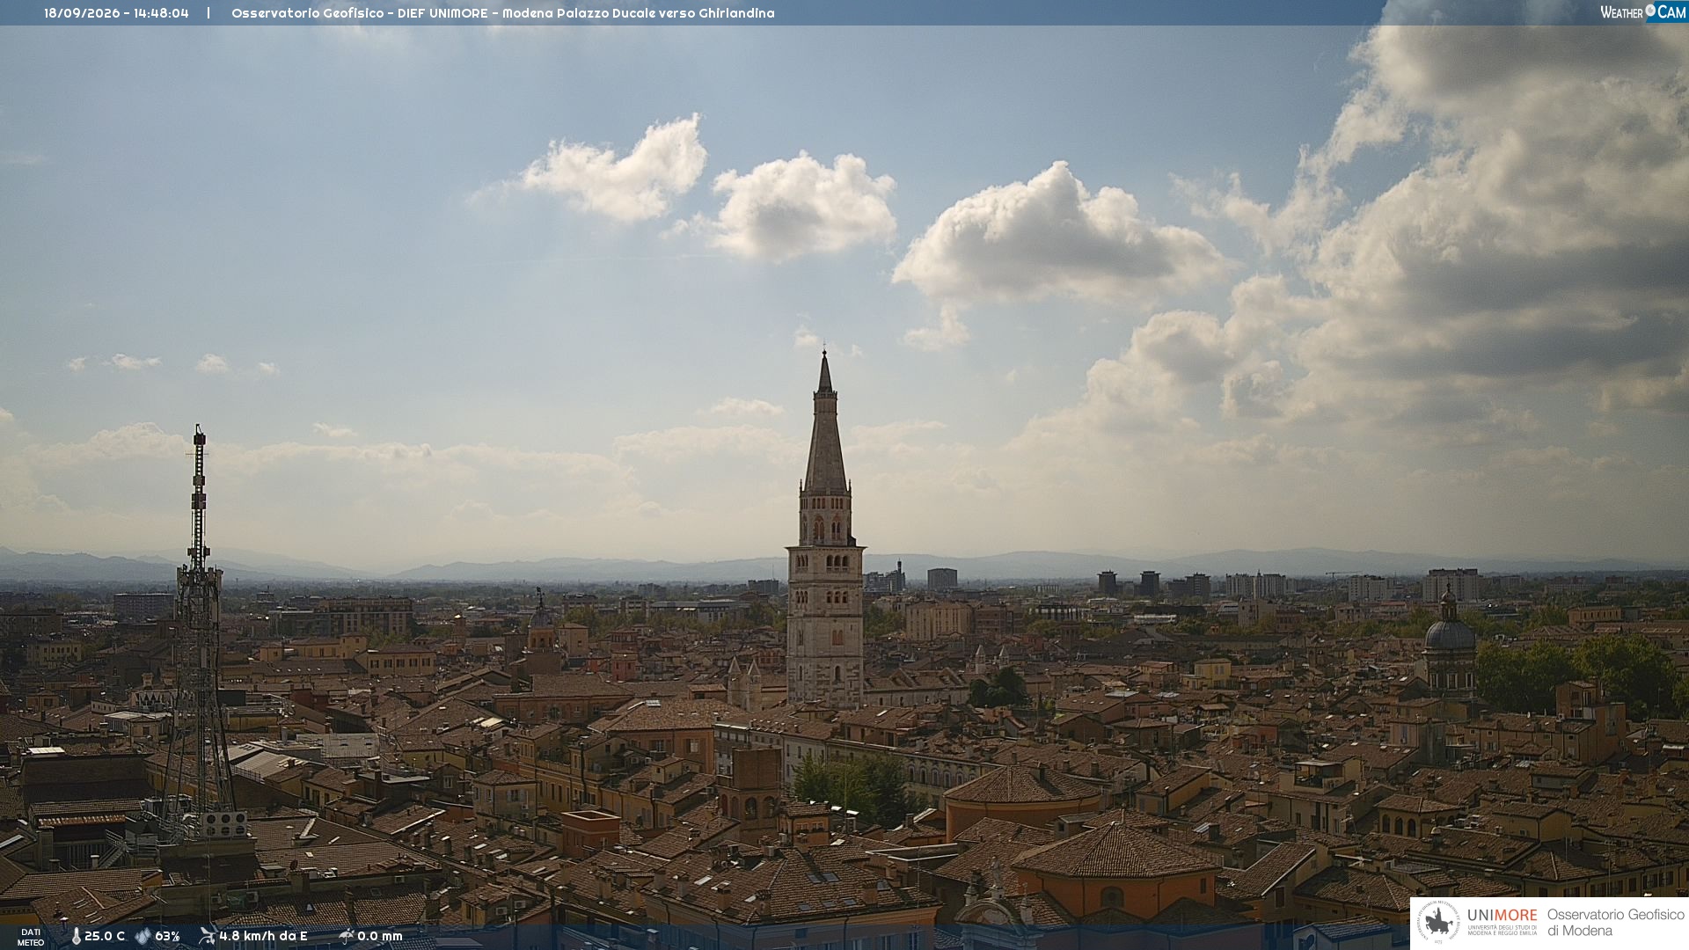Click the 4.8 km/h da E wind reading
This screenshot has height=950, width=1689.
pyautogui.click(x=263, y=937)
